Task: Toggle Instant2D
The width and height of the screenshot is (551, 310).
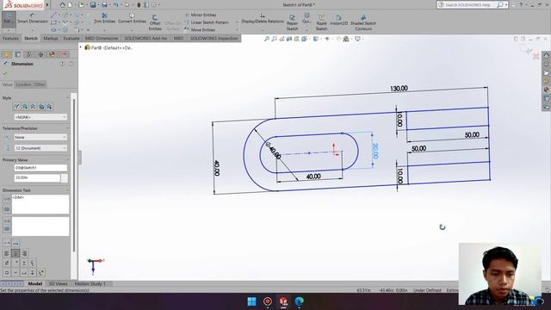Action: (338, 20)
